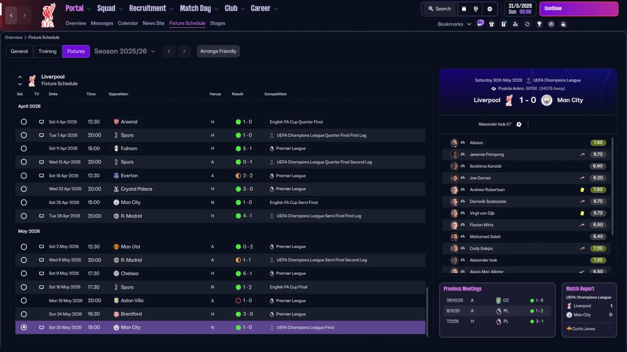
Task: Click the Search field
Action: 439,9
